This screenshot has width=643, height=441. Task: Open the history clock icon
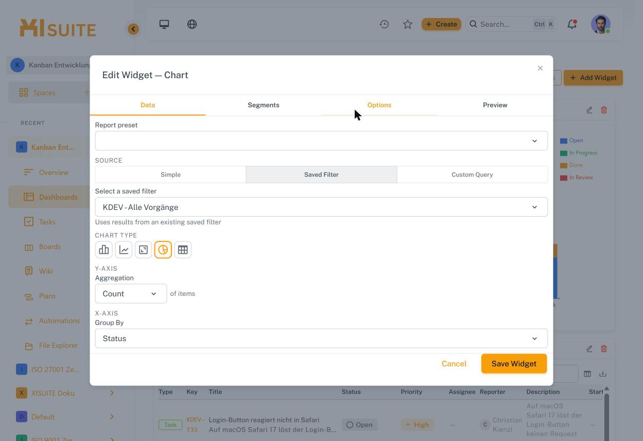(384, 24)
